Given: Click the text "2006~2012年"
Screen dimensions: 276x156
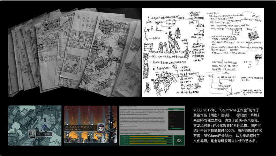Looking at the screenshot, I should tap(204, 110).
